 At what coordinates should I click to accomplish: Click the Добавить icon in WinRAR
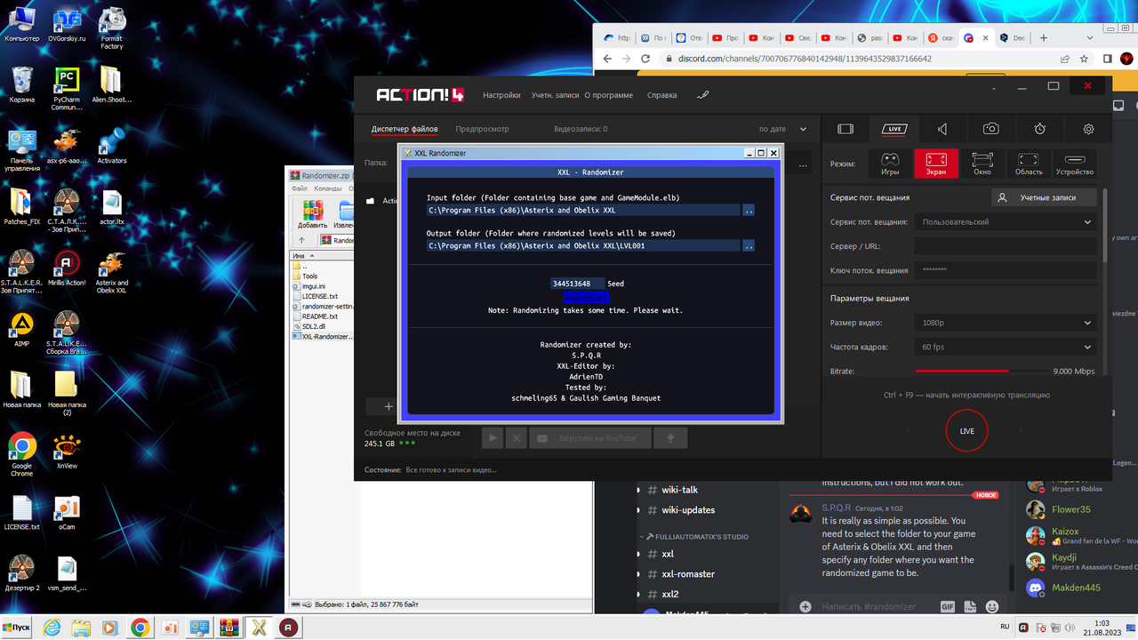pyautogui.click(x=312, y=213)
